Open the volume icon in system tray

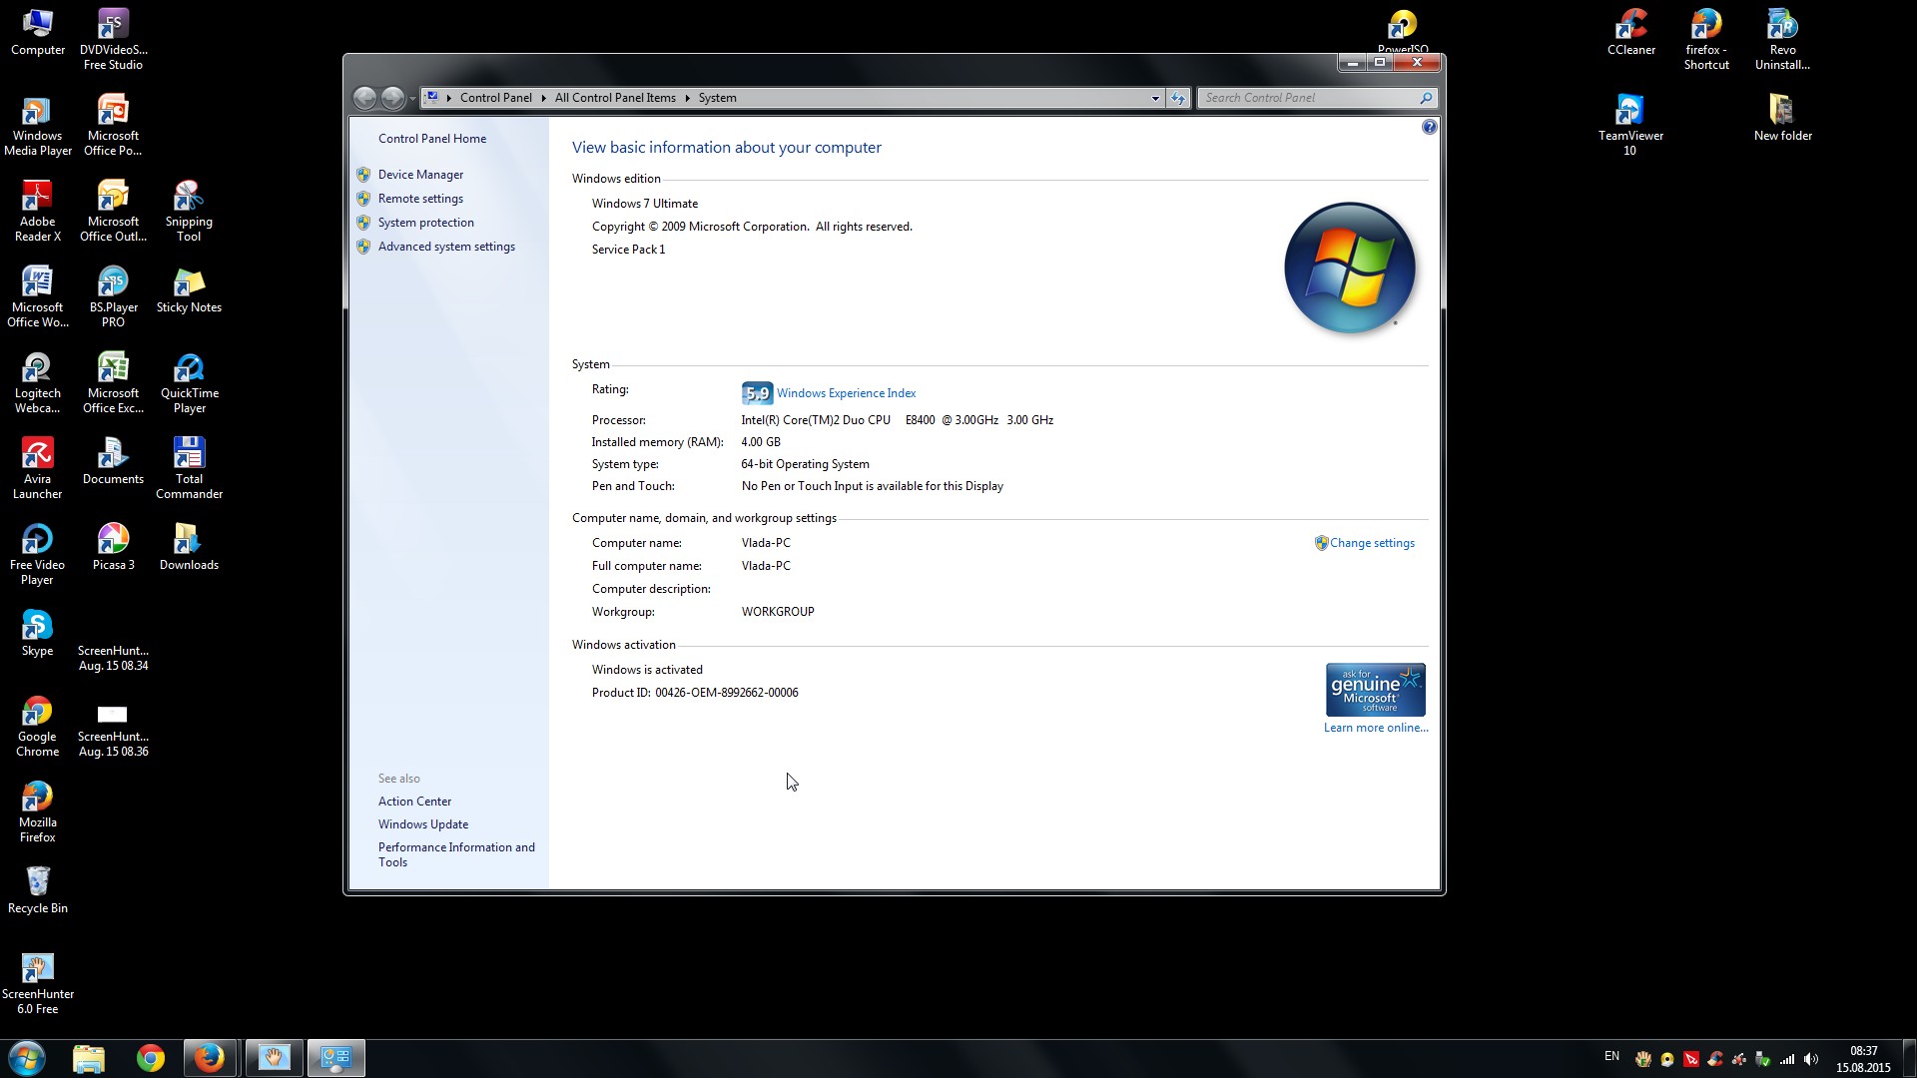[x=1811, y=1059]
